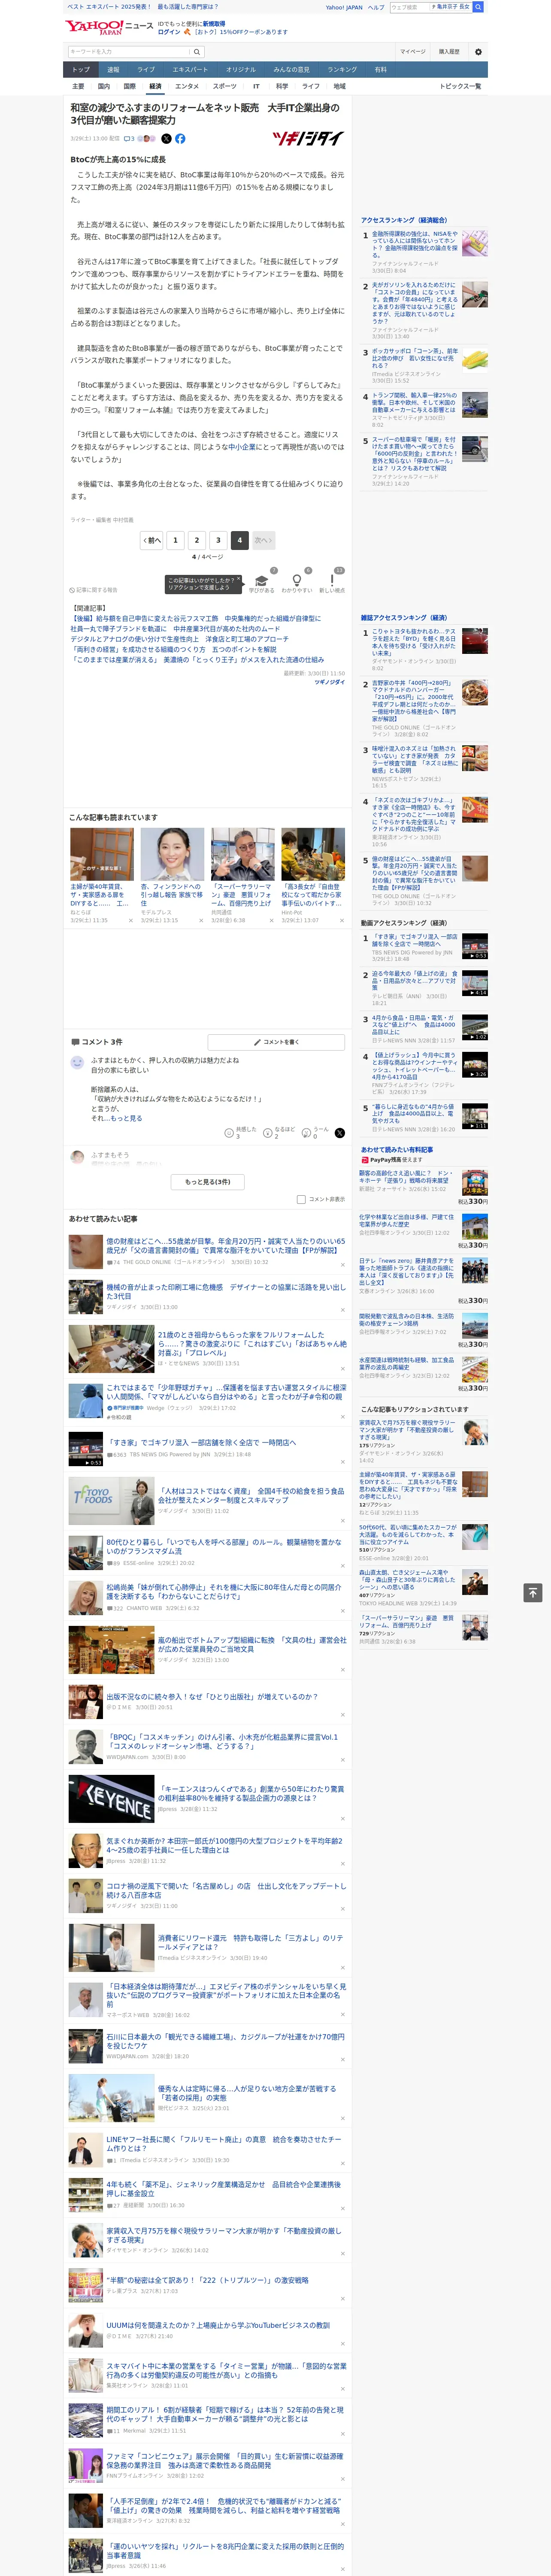
Task: Click うーん reaction on comment
Action: (316, 1132)
